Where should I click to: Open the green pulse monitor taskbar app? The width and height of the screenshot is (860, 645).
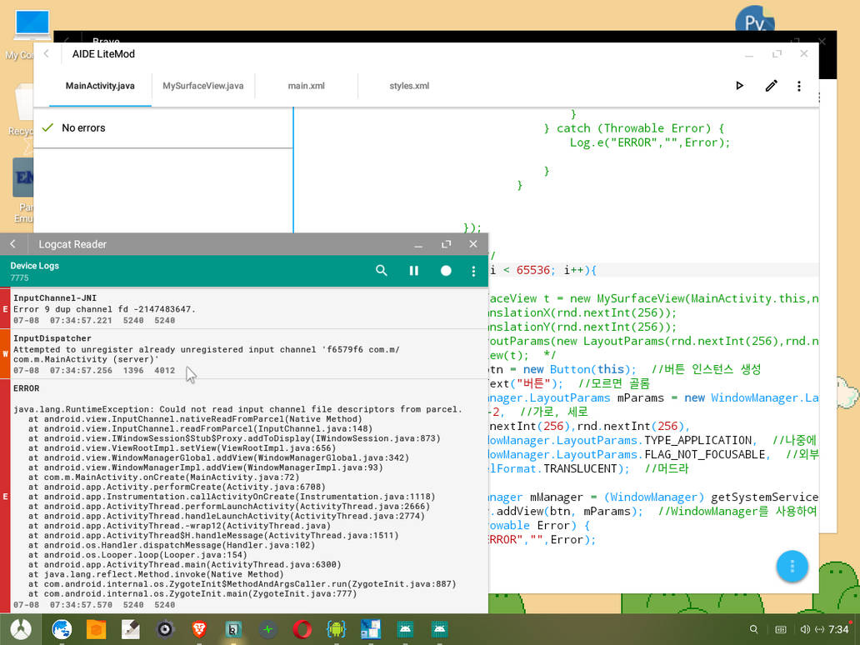(267, 629)
